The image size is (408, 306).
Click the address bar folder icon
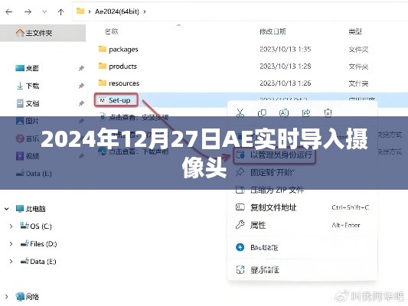(x=80, y=11)
